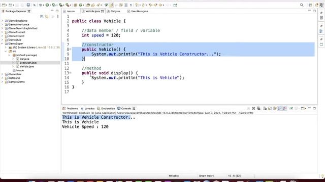Click Open Type icon in toolbar
The image size is (325, 182).
point(88,5)
